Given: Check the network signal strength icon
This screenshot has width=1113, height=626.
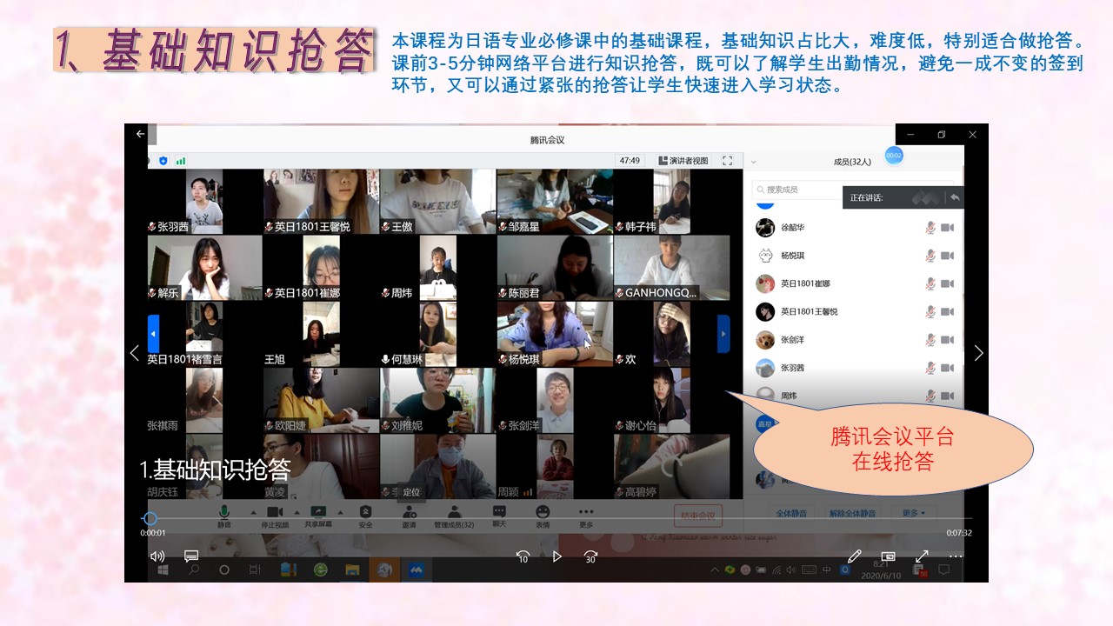Looking at the screenshot, I should click(181, 161).
